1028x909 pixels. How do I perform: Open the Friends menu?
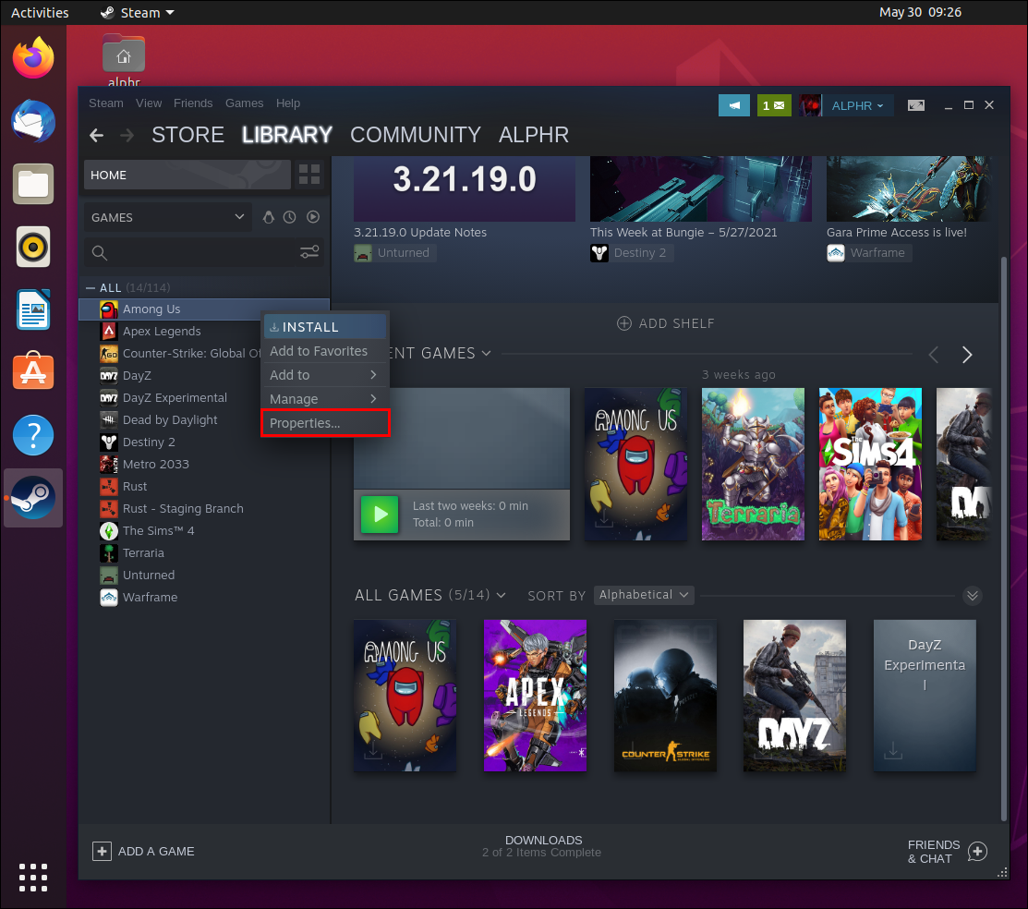tap(193, 103)
